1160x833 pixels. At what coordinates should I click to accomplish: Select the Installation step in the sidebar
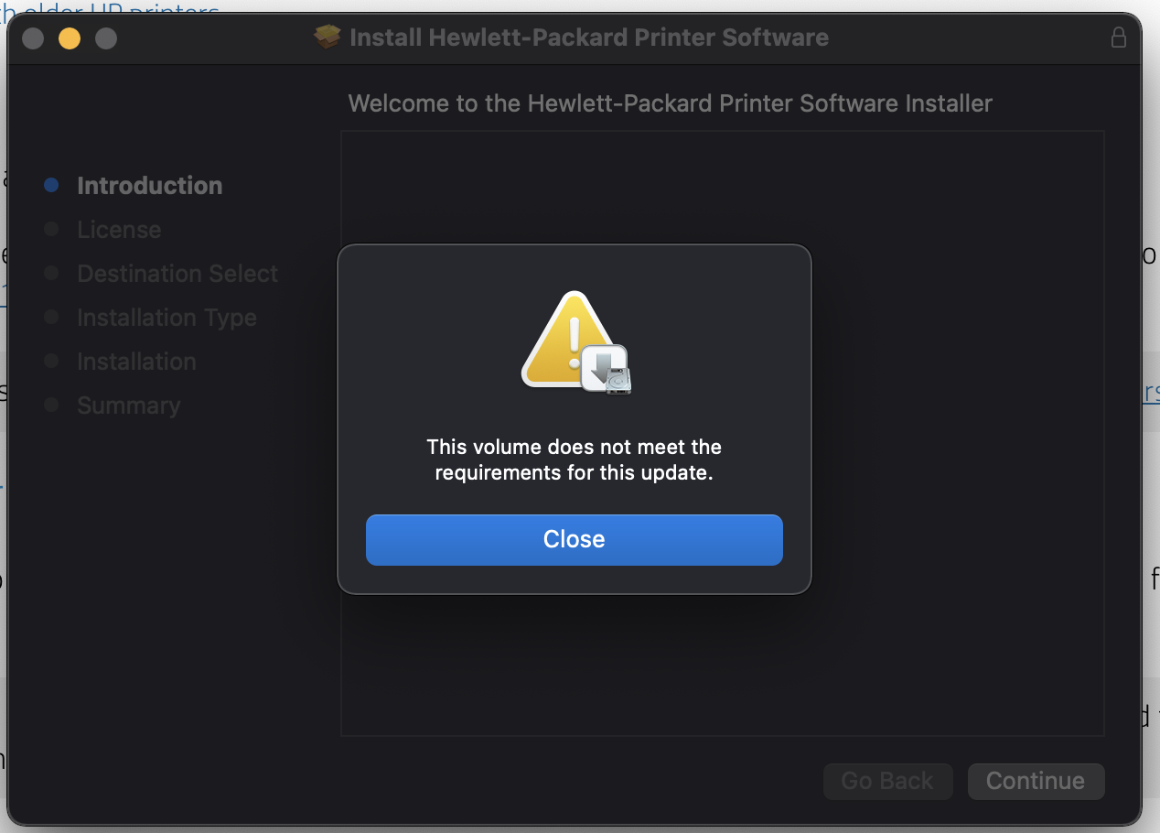point(136,362)
